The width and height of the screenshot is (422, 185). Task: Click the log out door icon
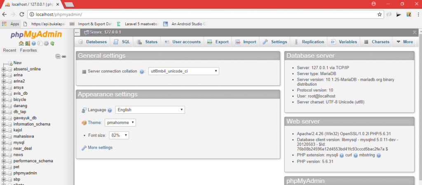pyautogui.click(x=27, y=43)
